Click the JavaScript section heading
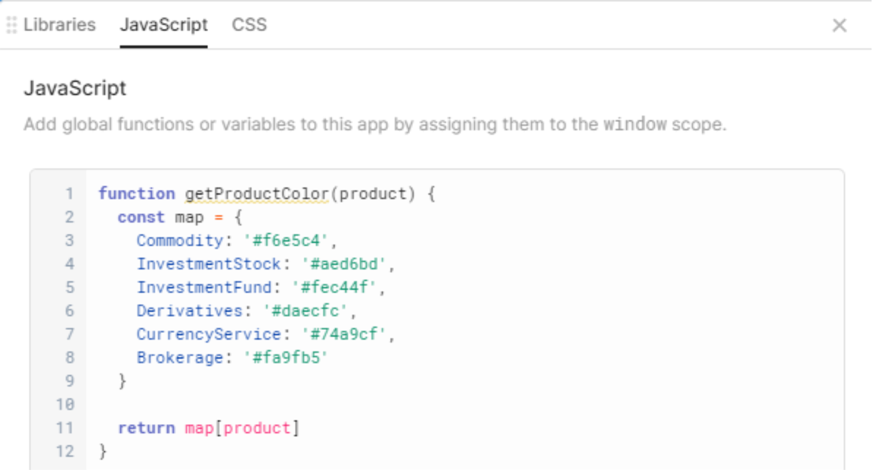 75,88
